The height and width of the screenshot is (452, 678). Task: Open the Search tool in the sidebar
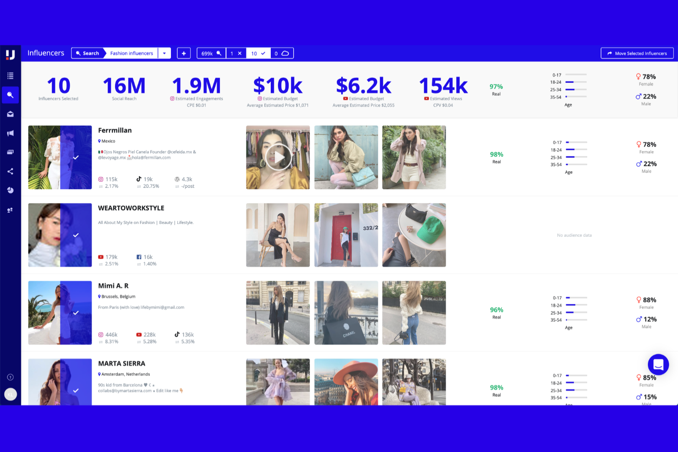point(11,95)
